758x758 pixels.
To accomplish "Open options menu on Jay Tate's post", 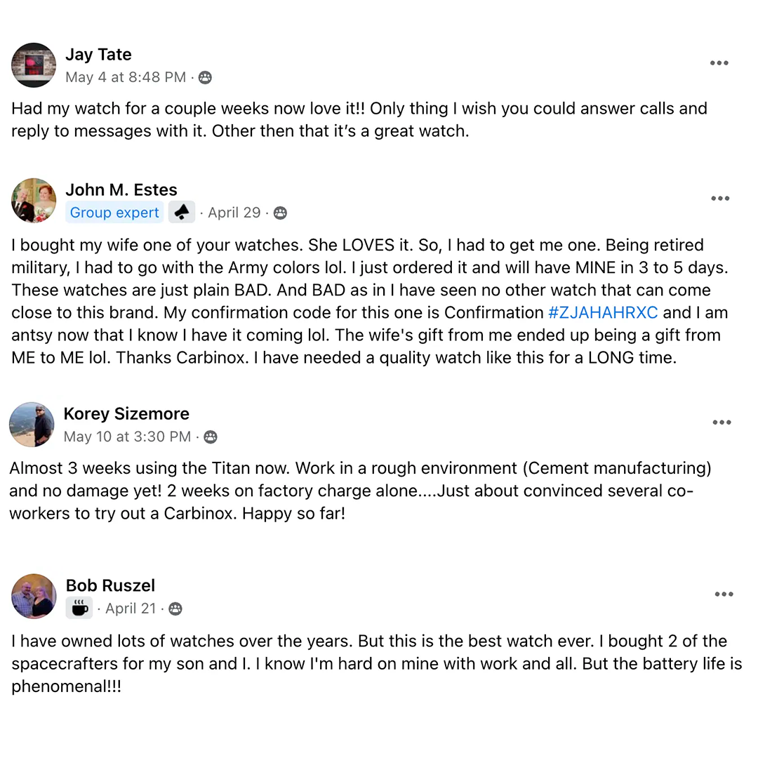I will point(719,63).
